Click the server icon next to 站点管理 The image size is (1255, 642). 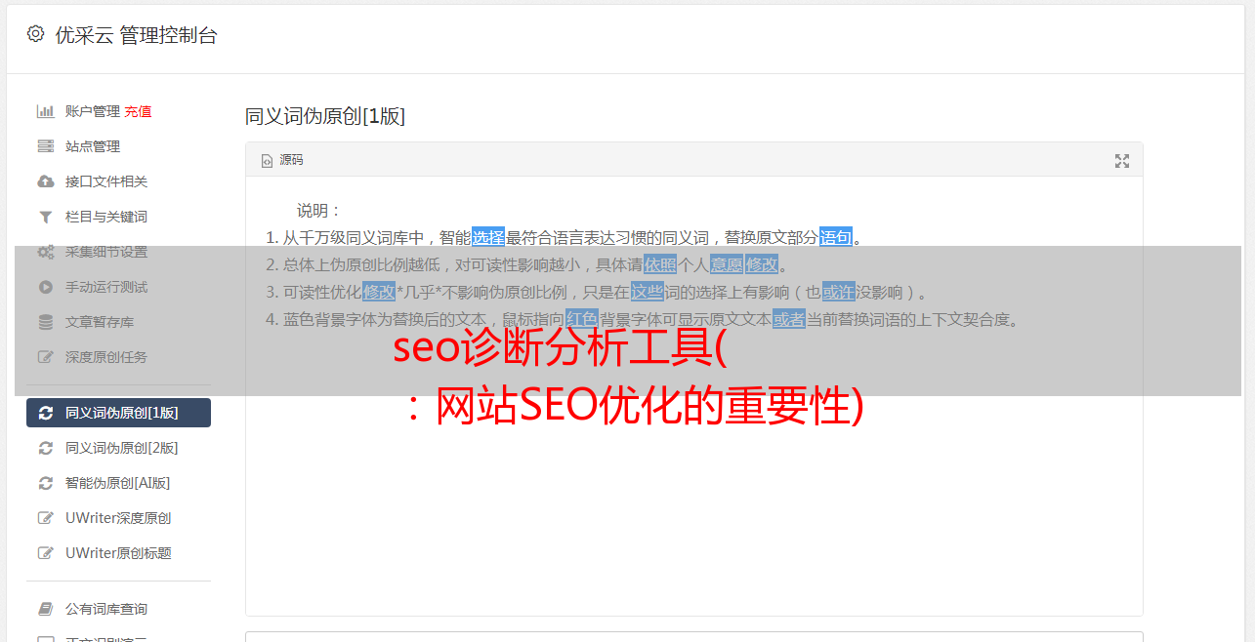pos(45,146)
